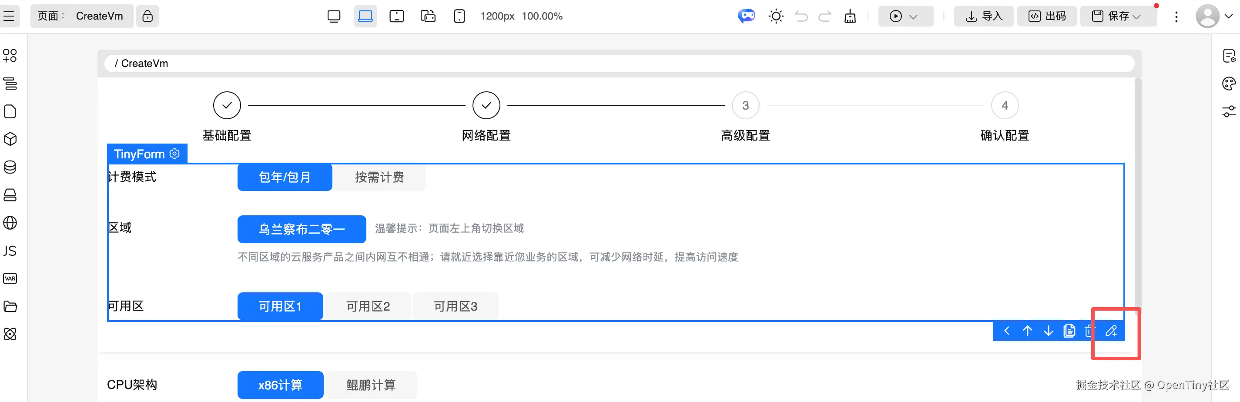The width and height of the screenshot is (1240, 402).
Task: Clear canvas with broom icon
Action: click(850, 17)
